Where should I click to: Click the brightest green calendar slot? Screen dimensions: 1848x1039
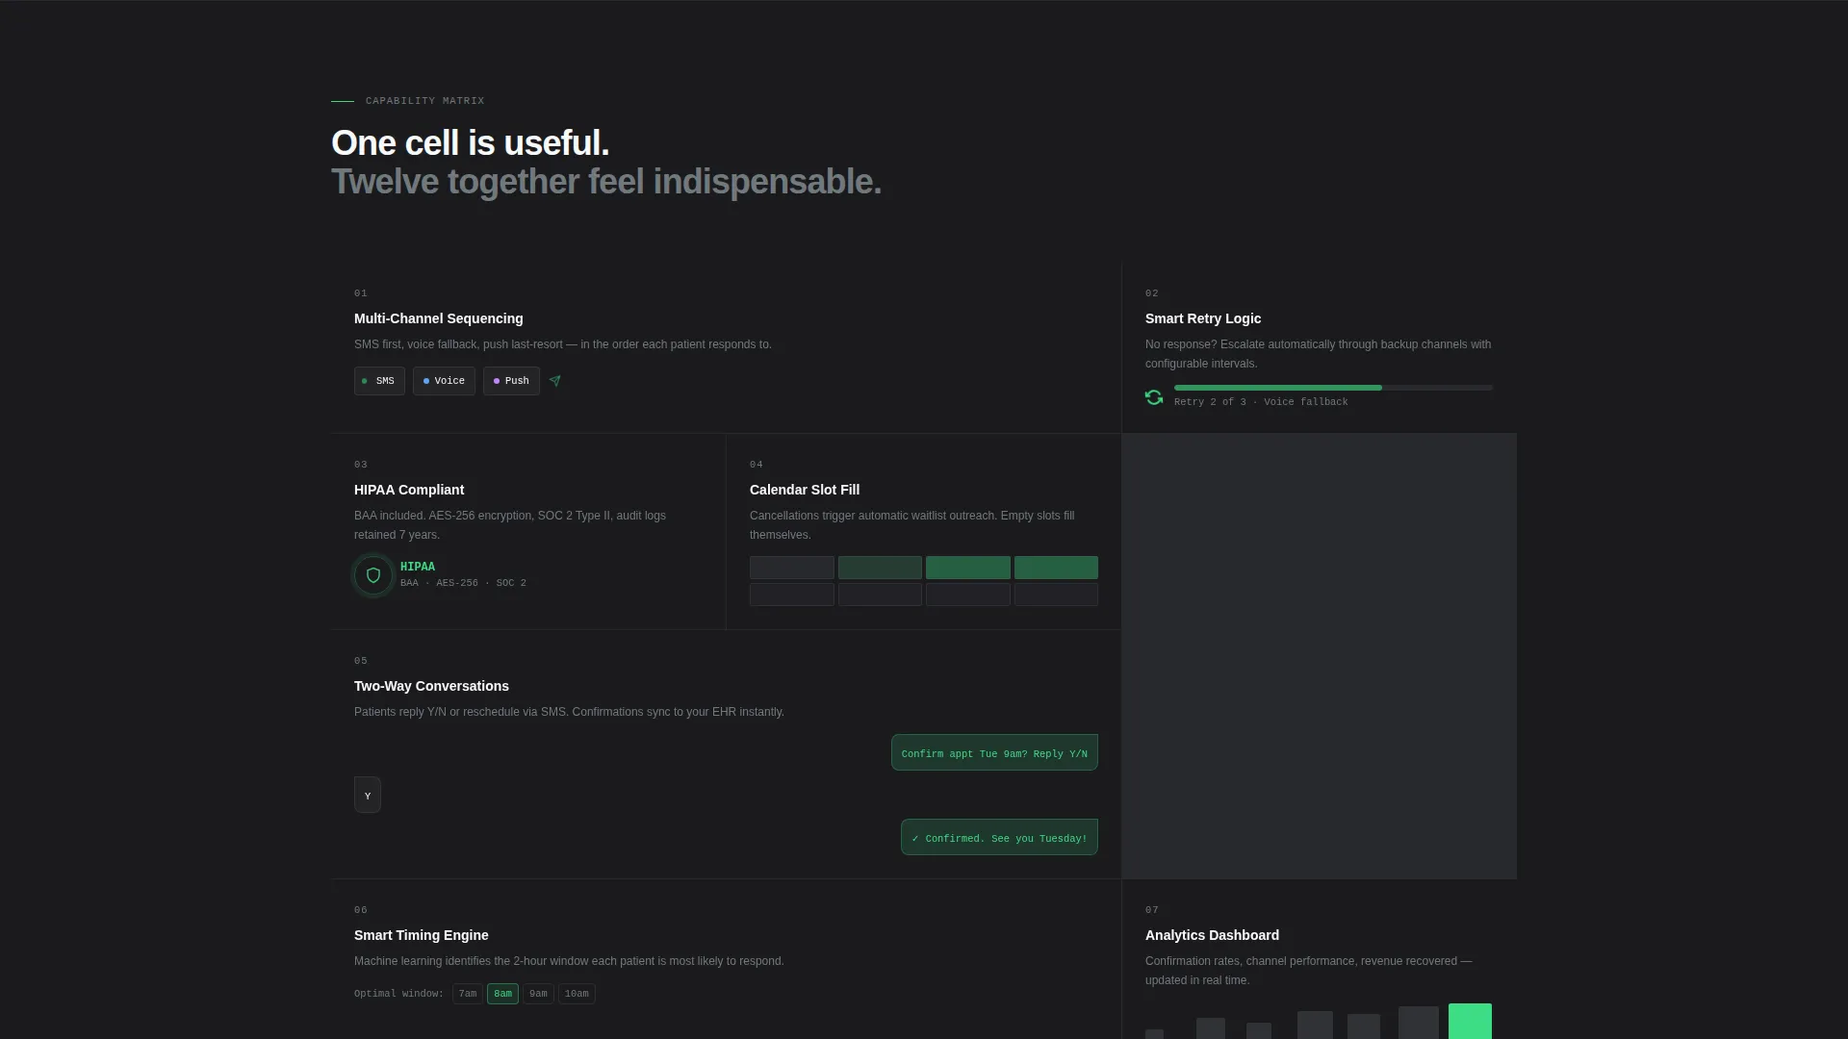pos(968,568)
